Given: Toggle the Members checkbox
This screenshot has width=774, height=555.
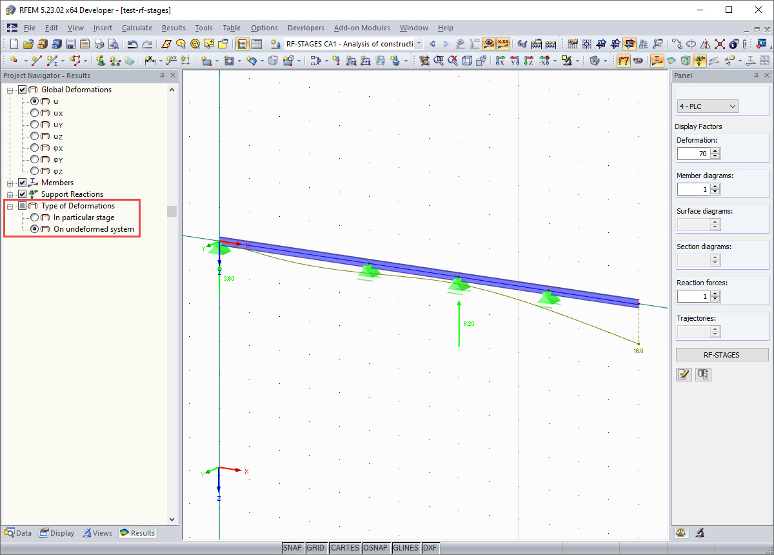Looking at the screenshot, I should click(23, 183).
